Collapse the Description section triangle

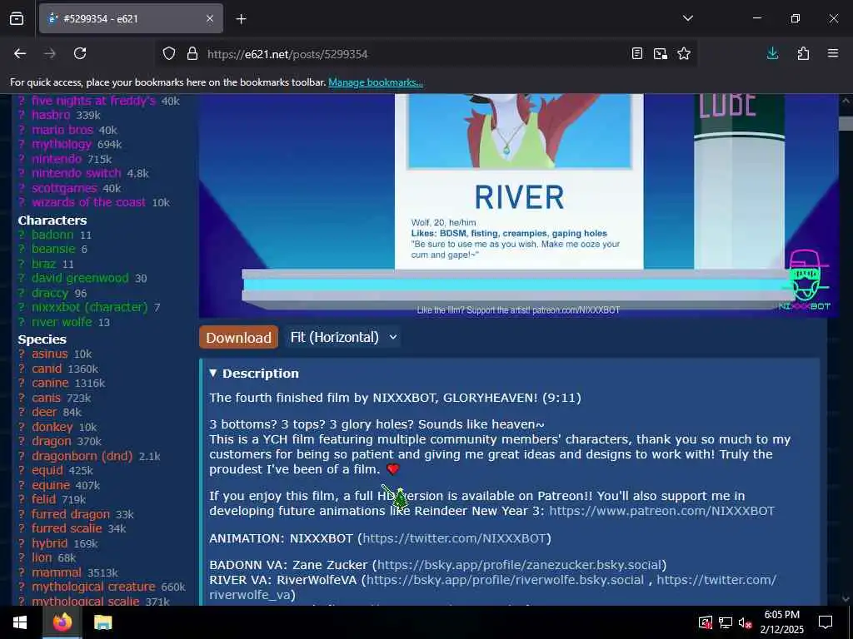tap(212, 374)
